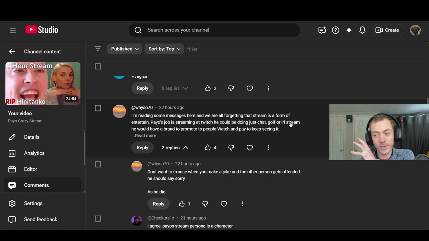Collapse the 2 replies thread
Viewport: 429px width, 241px height.
(x=175, y=148)
